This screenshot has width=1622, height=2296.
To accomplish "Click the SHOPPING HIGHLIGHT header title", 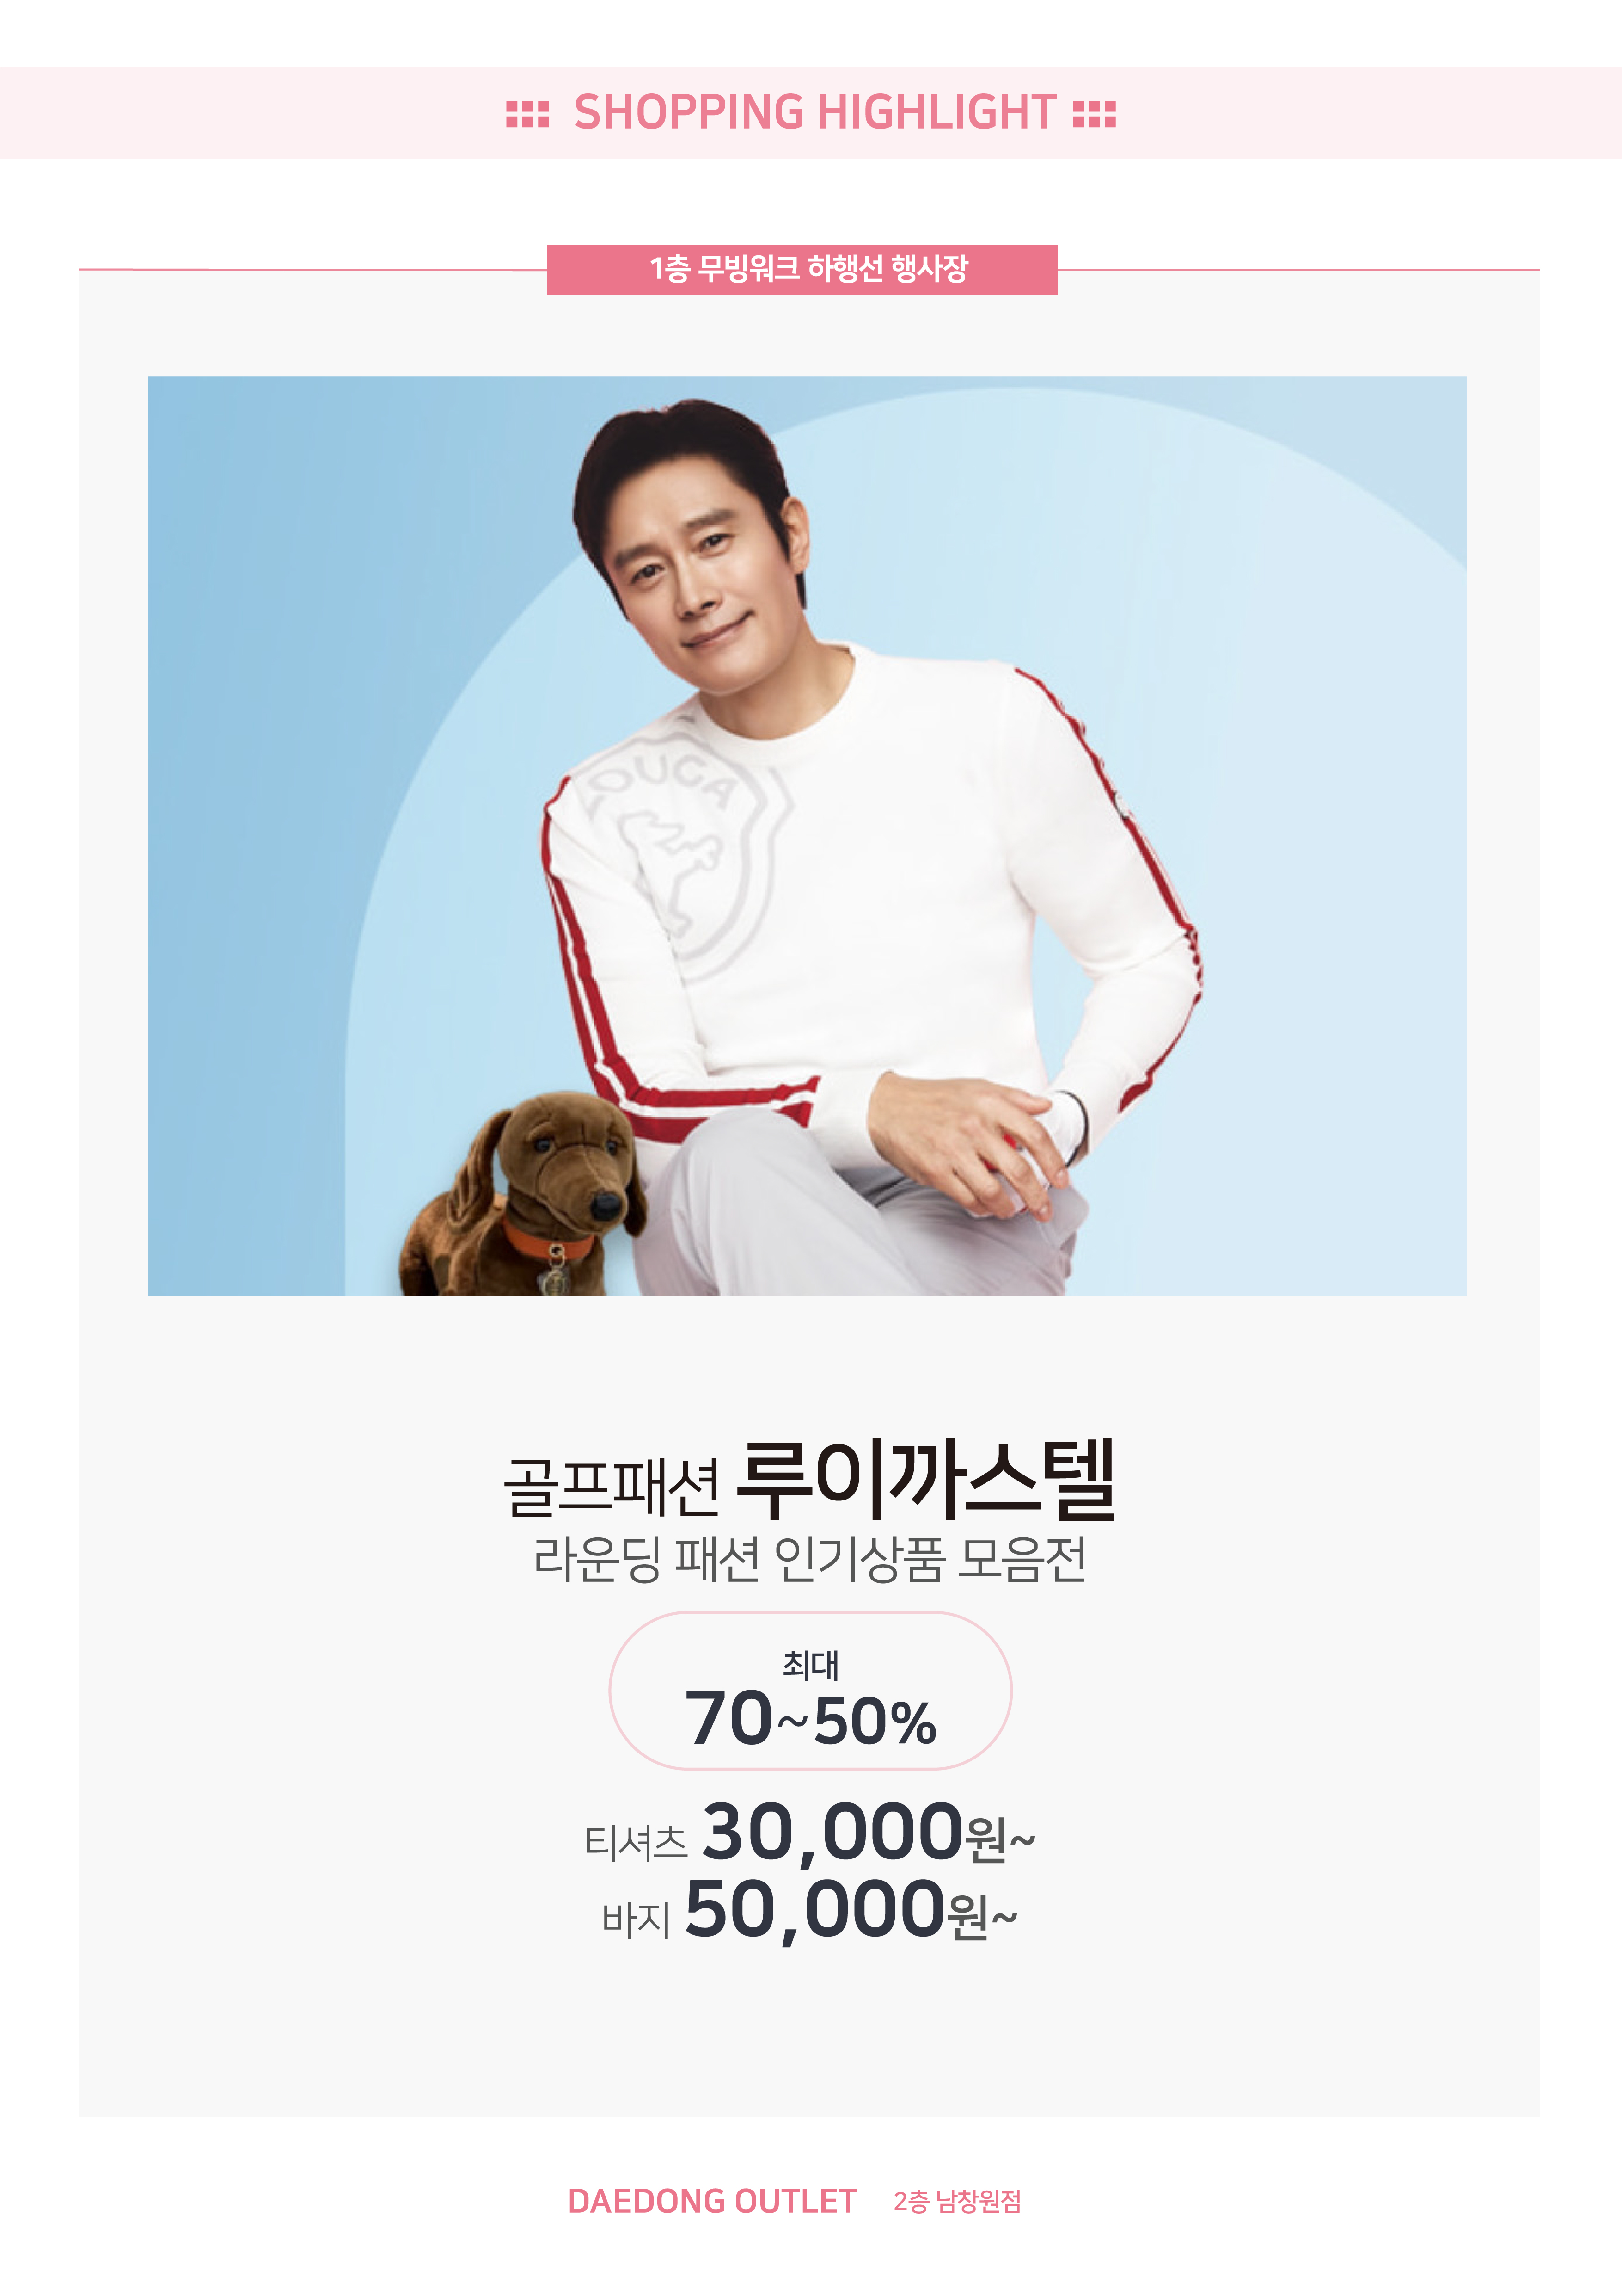I will point(814,112).
